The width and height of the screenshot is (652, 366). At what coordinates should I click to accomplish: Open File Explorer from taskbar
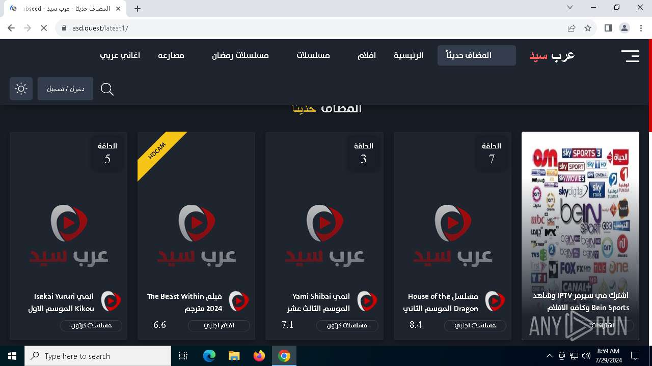point(234,356)
